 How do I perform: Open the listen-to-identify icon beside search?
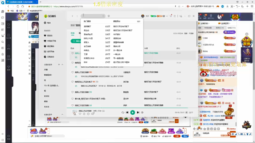109,16
